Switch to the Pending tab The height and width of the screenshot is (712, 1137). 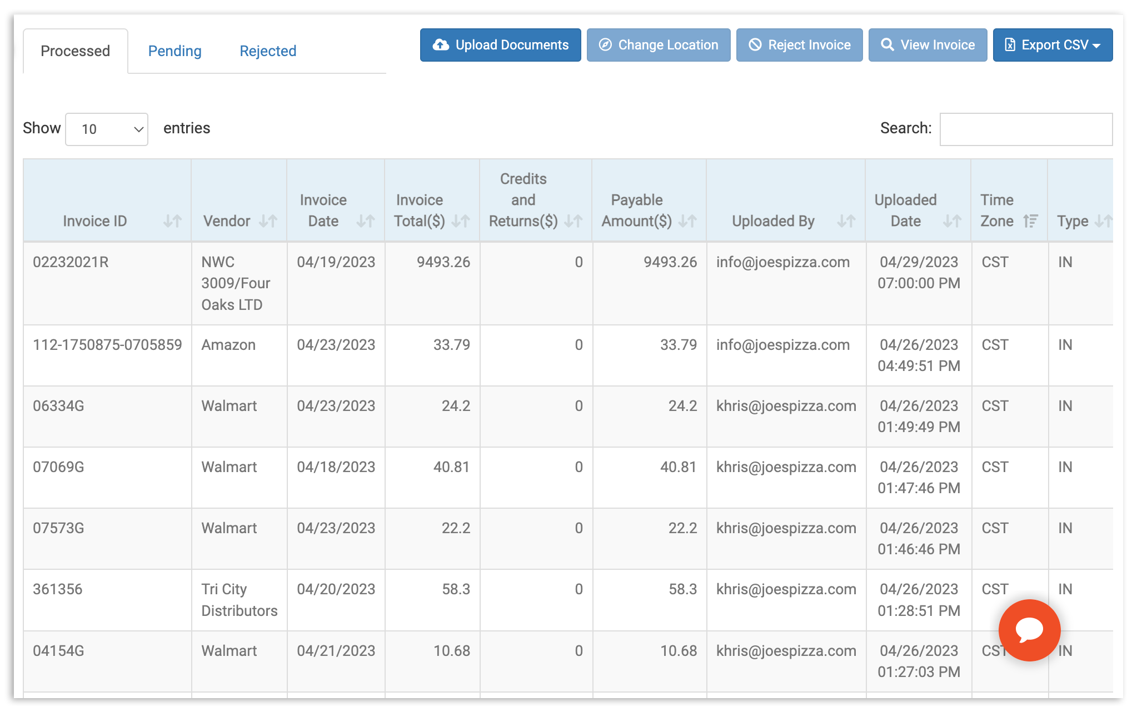(174, 51)
